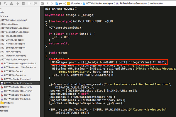Select RCTLinking.xcodeproj in navigator
This screenshot has height=117, width=176.
click(x=13, y=40)
